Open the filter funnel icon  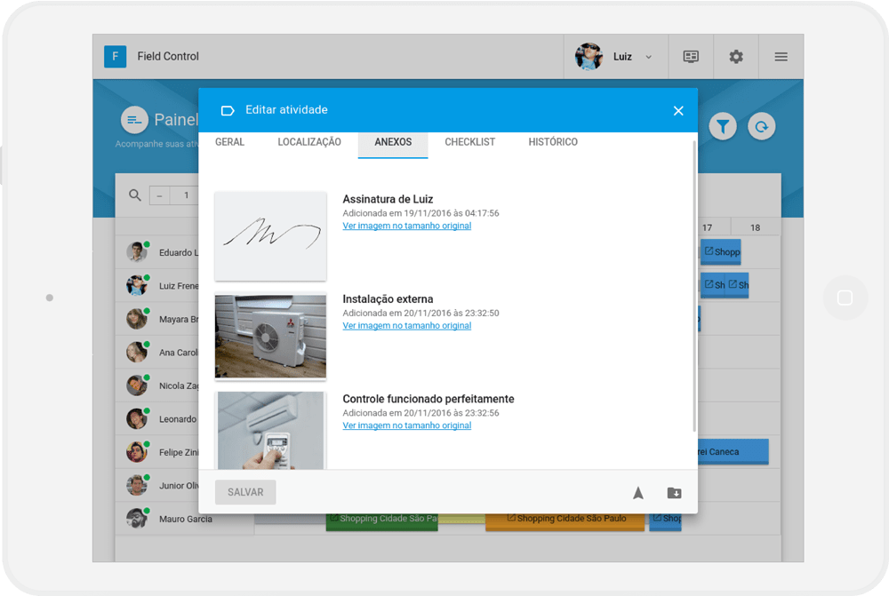click(723, 126)
